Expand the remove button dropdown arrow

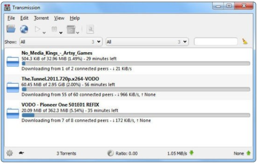pos(78,33)
